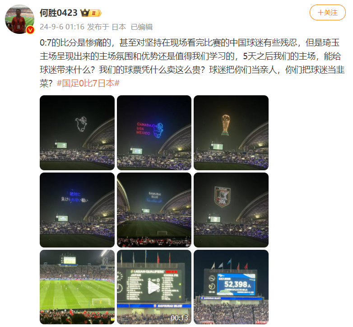
Task: Open the username 何胜0423 link
Action: pyautogui.click(x=59, y=13)
